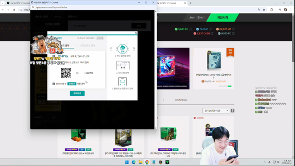Screen dimensions: 295x166
Task: Select the ICON ROAD tab
Action: [x=181, y=100]
